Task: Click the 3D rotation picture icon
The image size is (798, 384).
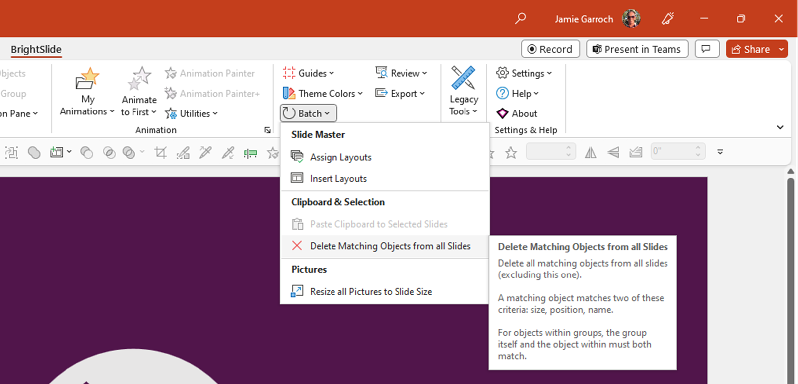Action: tap(636, 152)
